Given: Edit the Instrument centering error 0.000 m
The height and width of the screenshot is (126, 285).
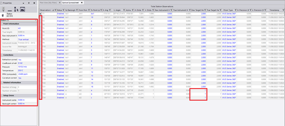Looking at the screenshot, I should coord(27,100).
